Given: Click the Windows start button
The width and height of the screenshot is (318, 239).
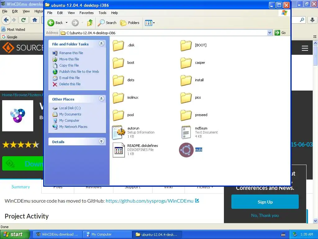Looking at the screenshot, I should 15,235.
